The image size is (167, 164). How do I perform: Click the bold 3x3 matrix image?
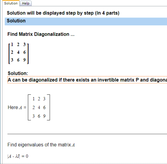point(19,53)
